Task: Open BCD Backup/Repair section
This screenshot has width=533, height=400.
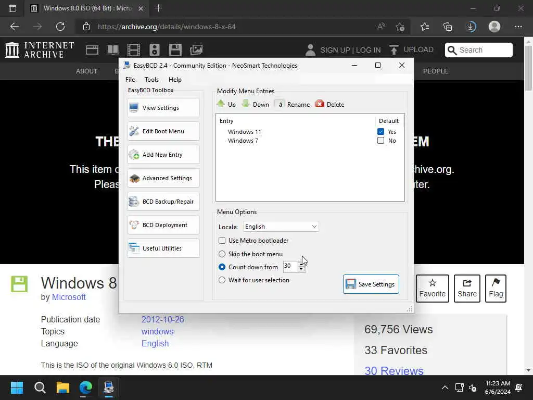Action: (x=163, y=202)
